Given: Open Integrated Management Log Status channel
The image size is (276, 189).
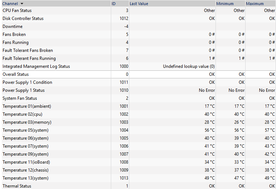Looking at the screenshot, I should pos(139,66).
